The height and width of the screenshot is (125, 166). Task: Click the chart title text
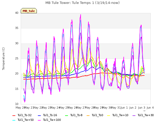pos(82,3)
